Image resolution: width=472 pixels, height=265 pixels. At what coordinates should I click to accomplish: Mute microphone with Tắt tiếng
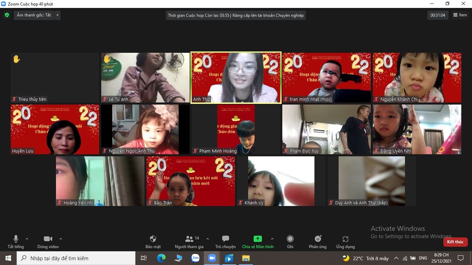[16, 239]
